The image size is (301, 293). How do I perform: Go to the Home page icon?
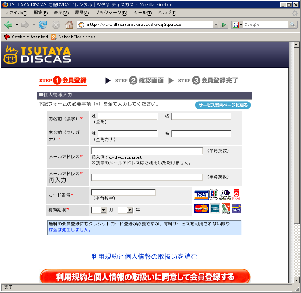(x=69, y=25)
